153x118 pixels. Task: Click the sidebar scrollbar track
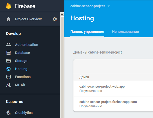(62, 67)
